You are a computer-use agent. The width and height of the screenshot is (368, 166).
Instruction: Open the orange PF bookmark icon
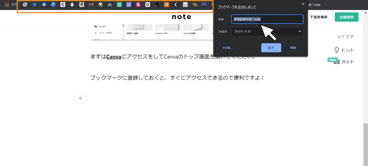[x=166, y=5]
